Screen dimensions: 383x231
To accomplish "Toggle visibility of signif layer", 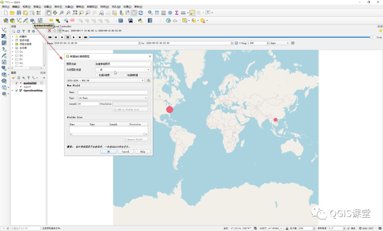I will pos(16,86).
